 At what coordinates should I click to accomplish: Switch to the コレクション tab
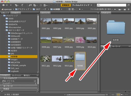coord(17,75)
